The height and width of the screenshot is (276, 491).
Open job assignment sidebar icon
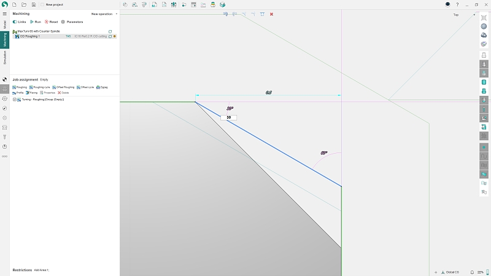[5, 89]
